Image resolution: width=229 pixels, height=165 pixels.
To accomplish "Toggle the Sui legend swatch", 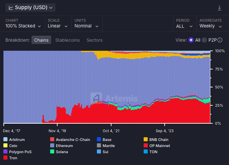I will tap(99, 151).
